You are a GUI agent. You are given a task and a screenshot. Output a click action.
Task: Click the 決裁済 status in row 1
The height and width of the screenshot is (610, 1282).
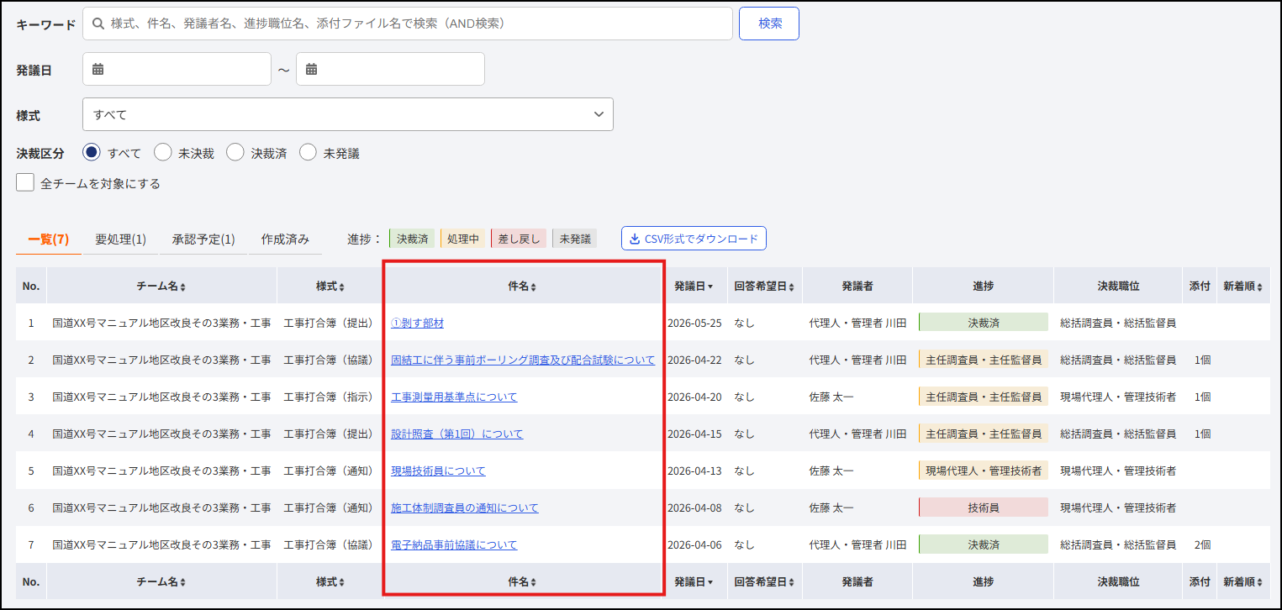point(984,323)
